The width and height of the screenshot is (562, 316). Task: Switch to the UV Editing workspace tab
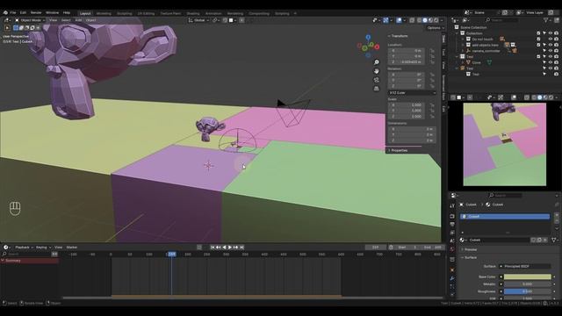(x=146, y=13)
